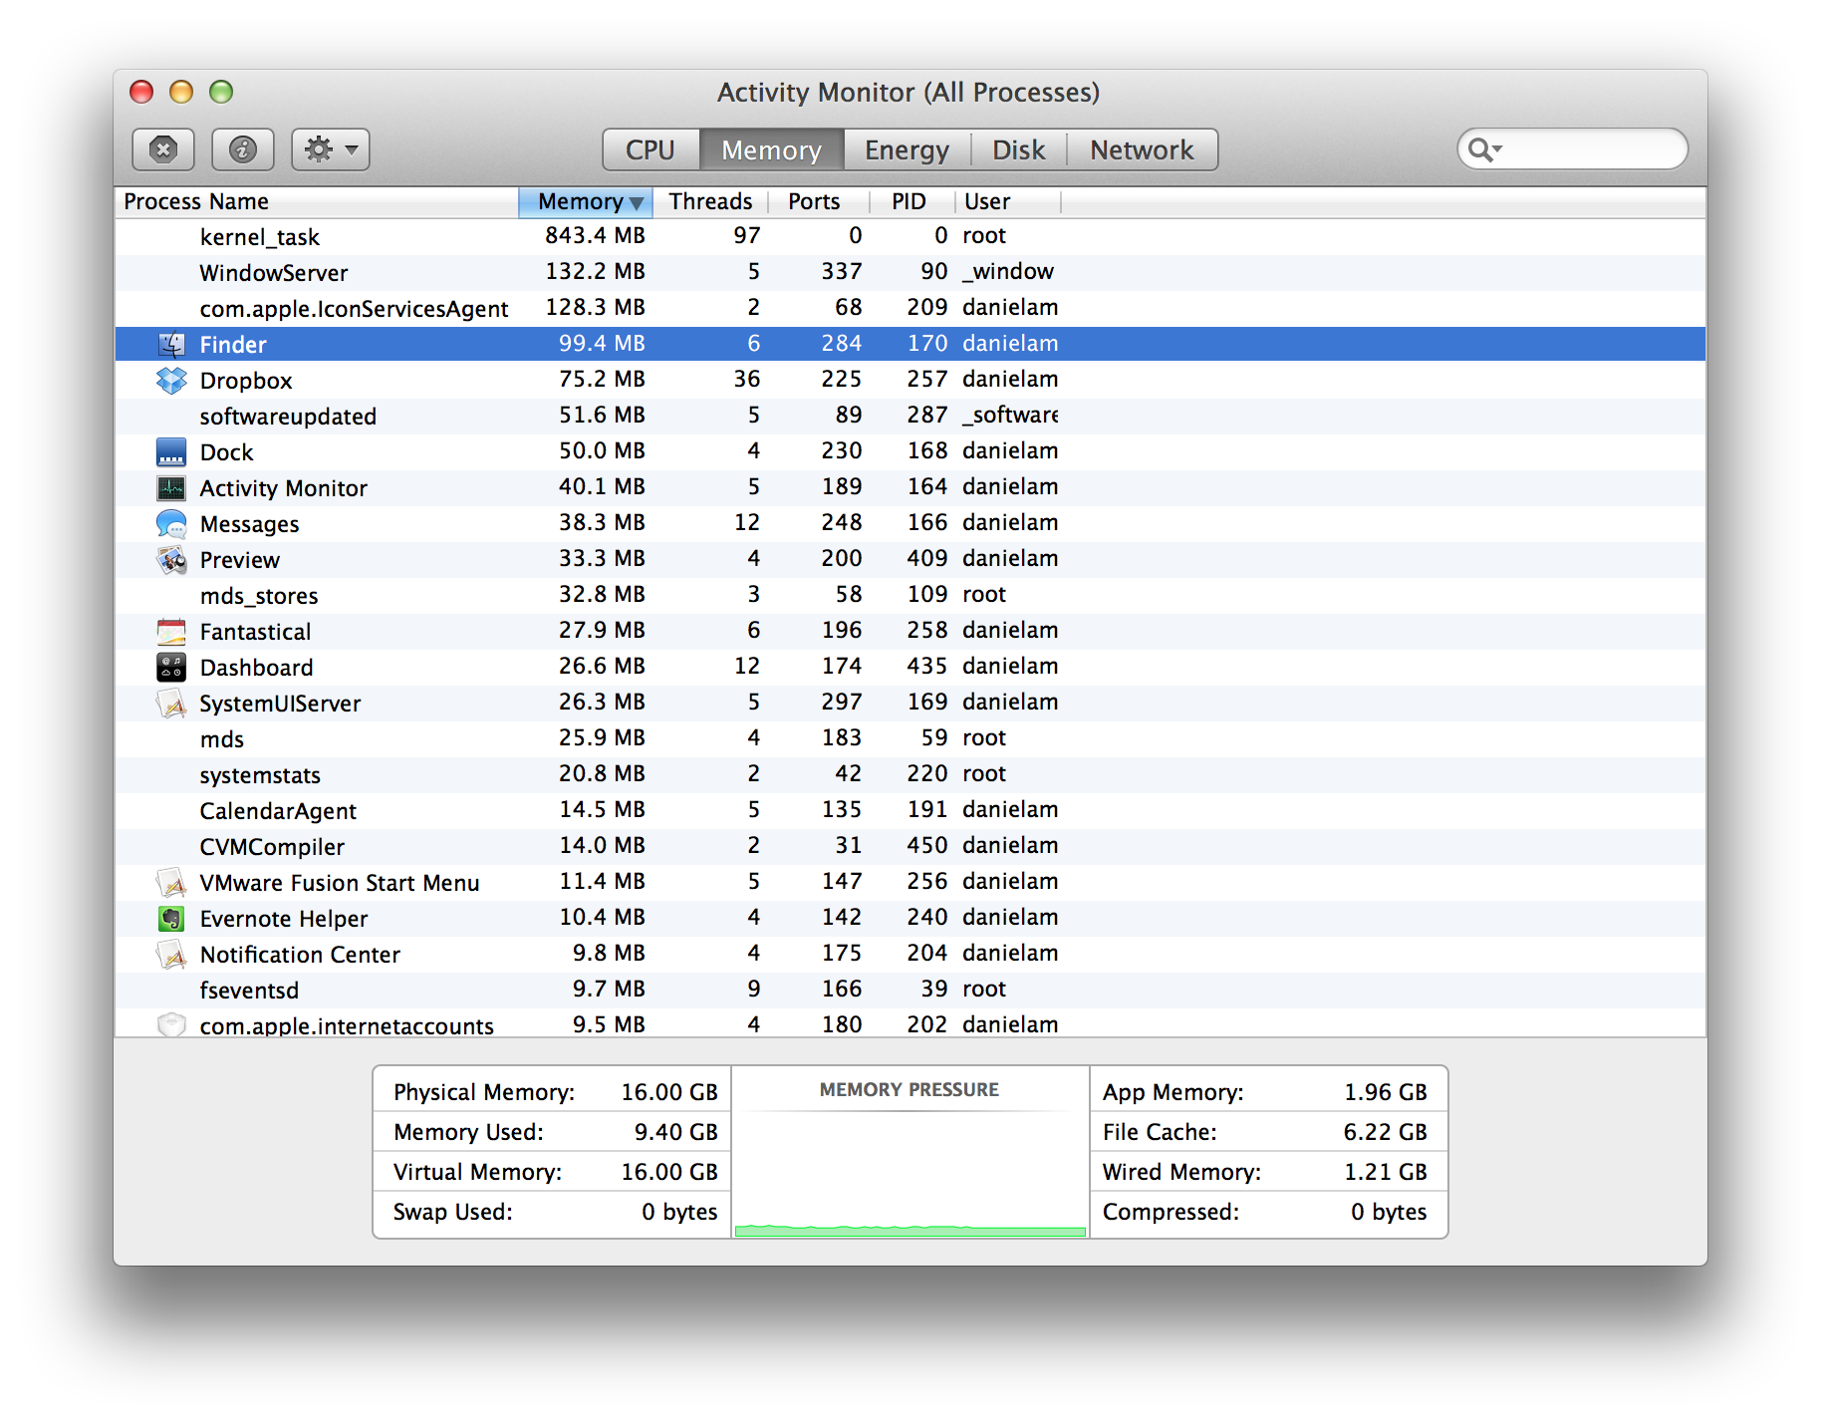Switch to the Disk tab
The width and height of the screenshot is (1821, 1423).
pos(1018,149)
